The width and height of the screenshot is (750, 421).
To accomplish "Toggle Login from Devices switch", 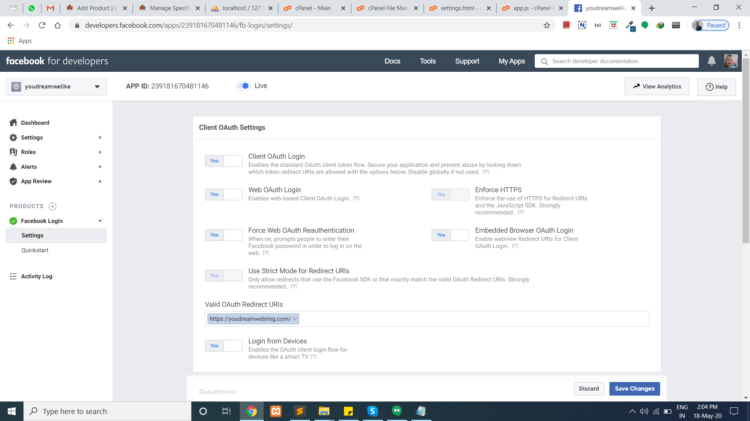I will [x=223, y=346].
